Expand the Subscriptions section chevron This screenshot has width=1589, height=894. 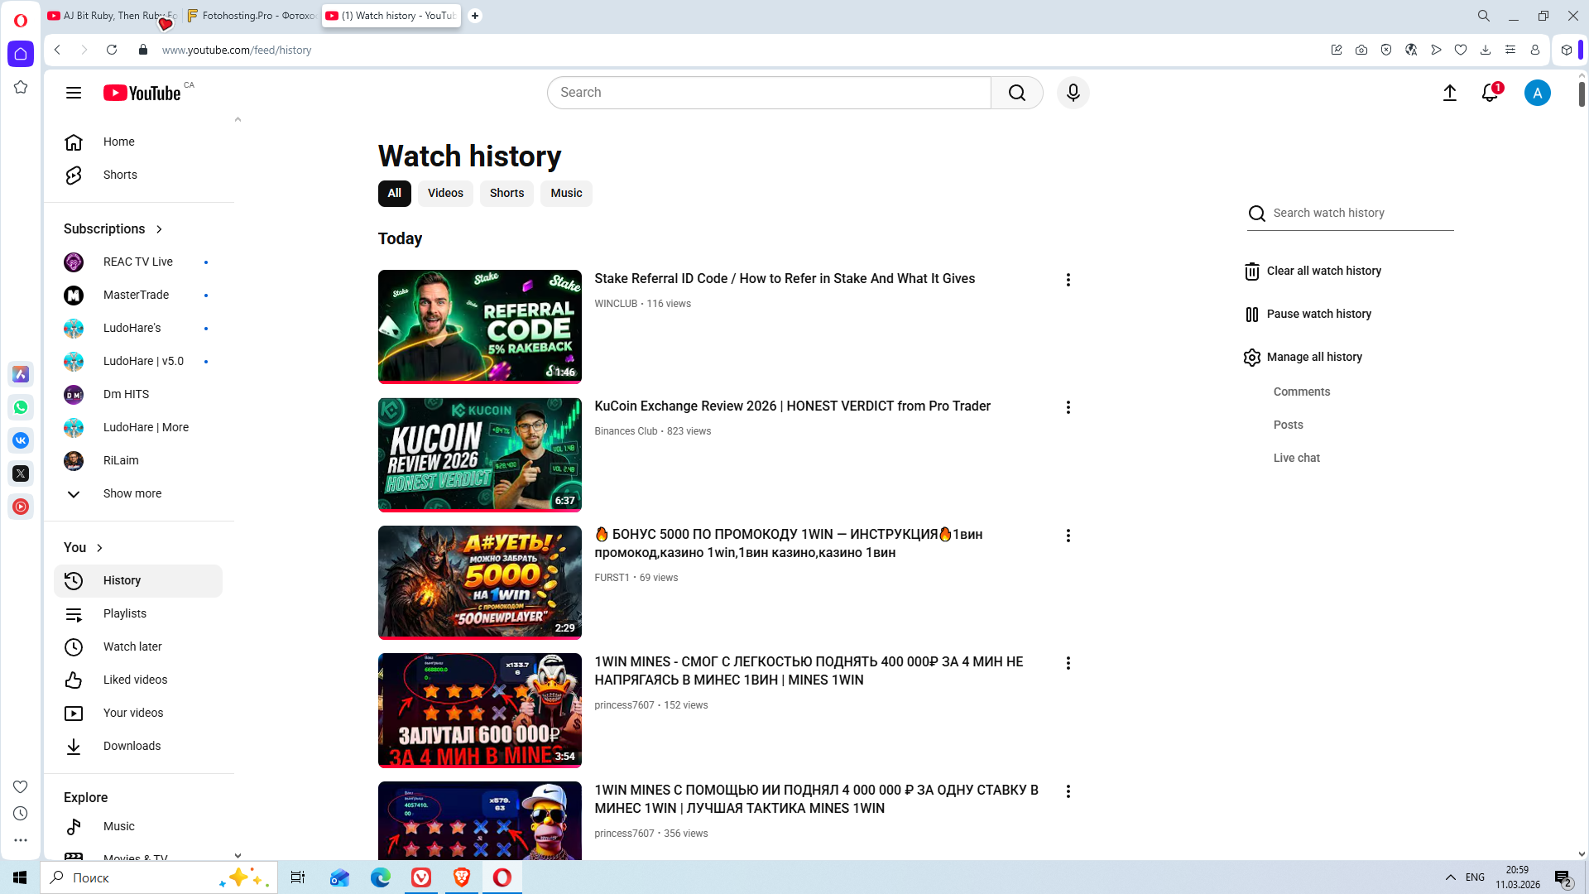pyautogui.click(x=159, y=229)
